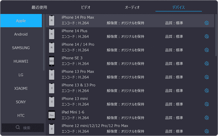Switch to the ビデオ tab
The height and width of the screenshot is (136, 218).
85,7
